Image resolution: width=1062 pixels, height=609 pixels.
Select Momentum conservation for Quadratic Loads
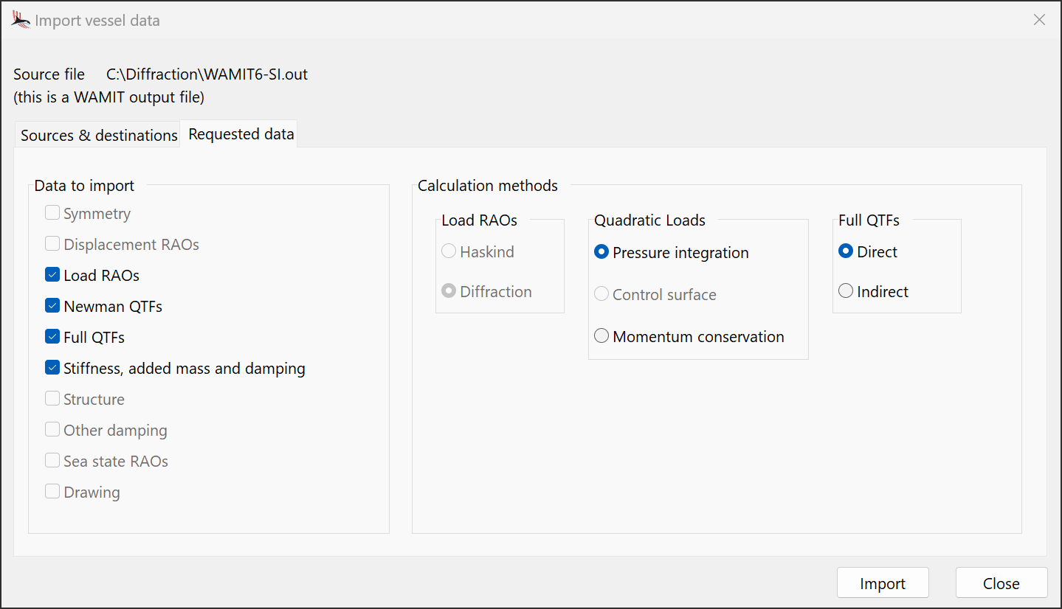[601, 335]
